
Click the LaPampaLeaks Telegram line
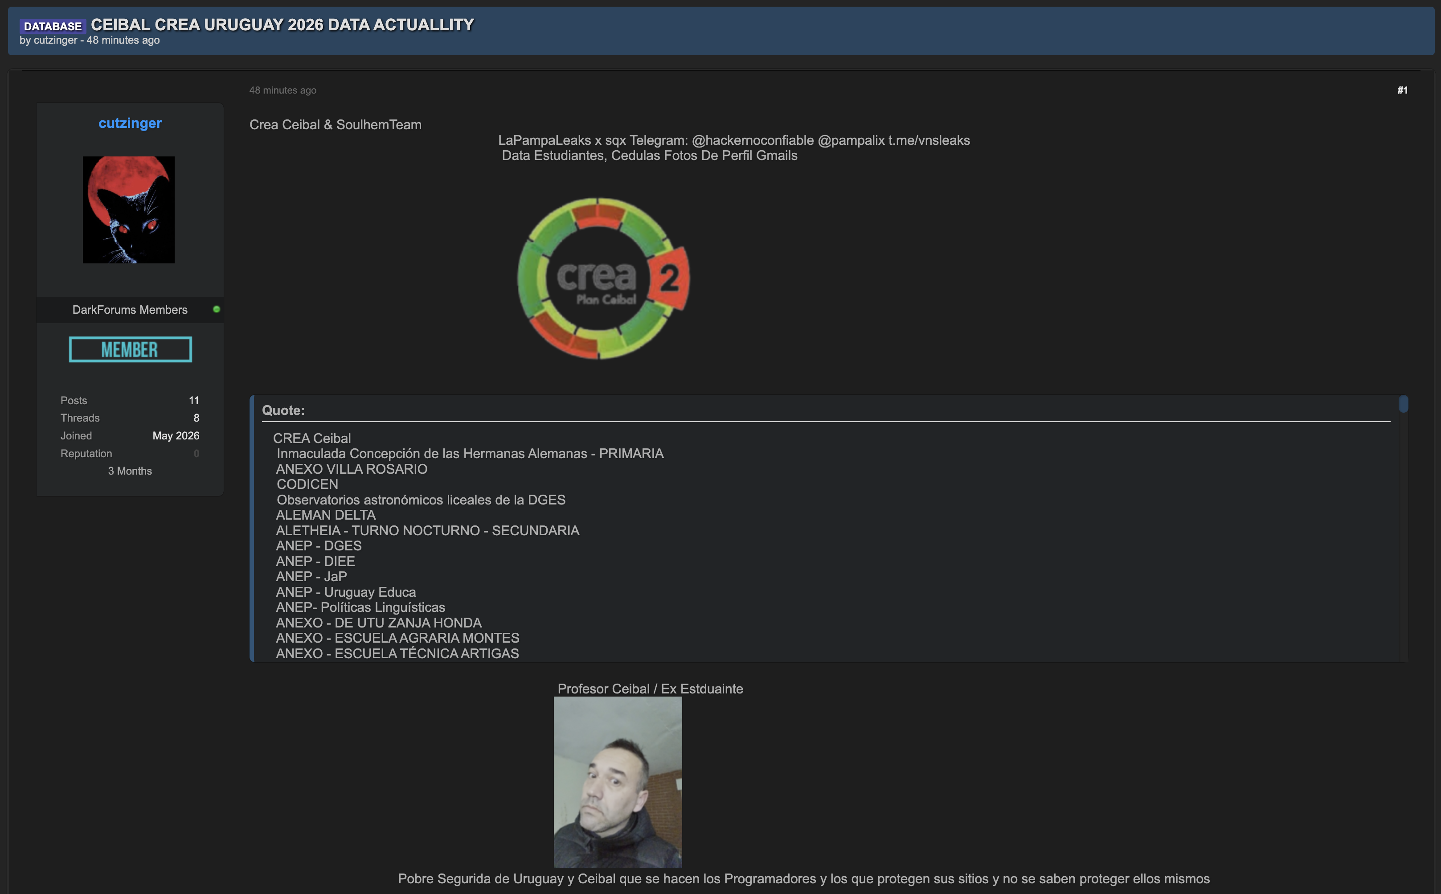pyautogui.click(x=733, y=141)
